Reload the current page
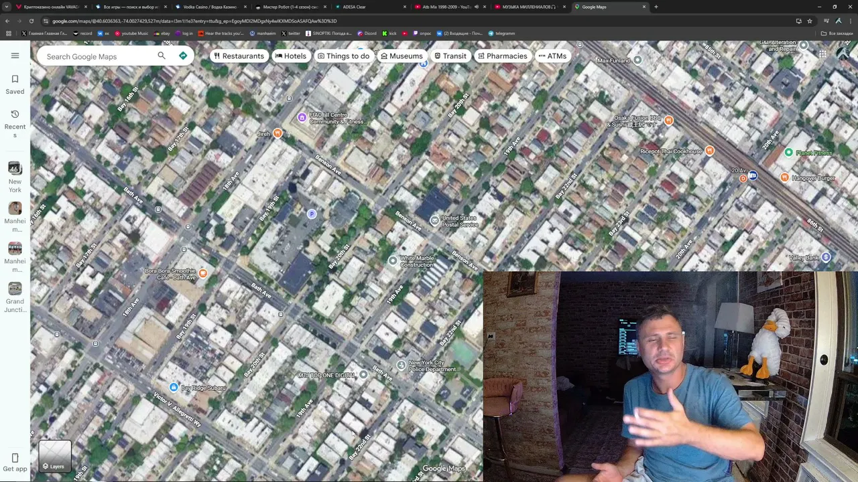The width and height of the screenshot is (858, 482). pyautogui.click(x=31, y=21)
